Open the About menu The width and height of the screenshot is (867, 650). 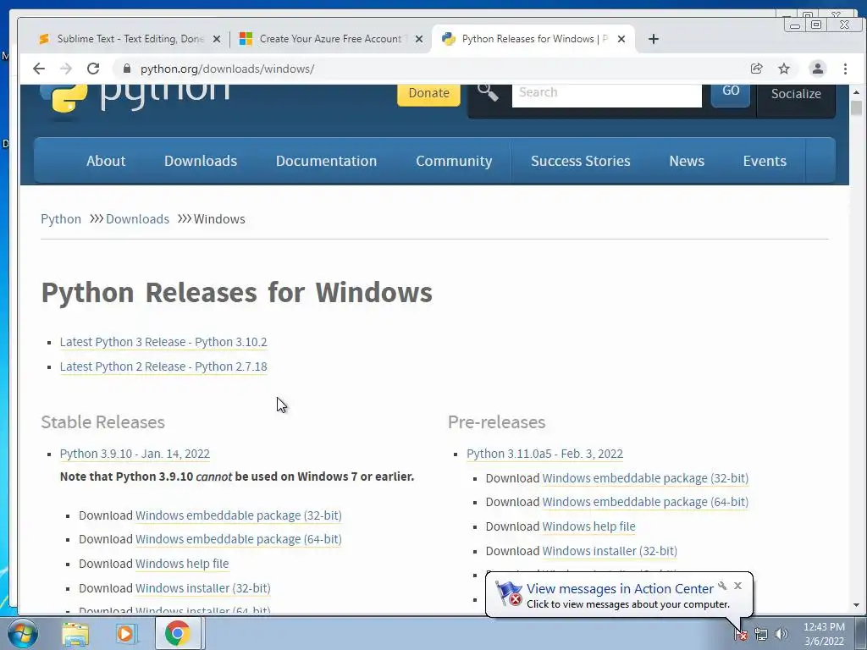(x=106, y=161)
